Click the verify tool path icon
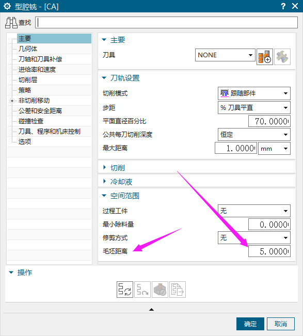 160,290
